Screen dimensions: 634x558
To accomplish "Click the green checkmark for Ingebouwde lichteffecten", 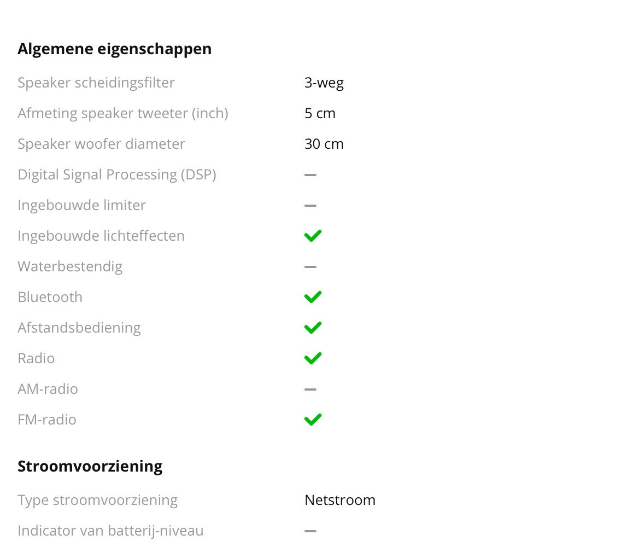I will 313,236.
